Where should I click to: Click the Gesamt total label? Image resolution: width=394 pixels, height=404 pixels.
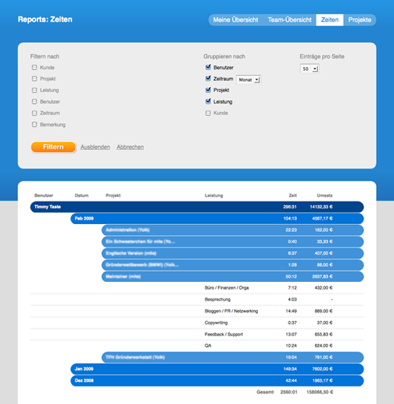[265, 392]
